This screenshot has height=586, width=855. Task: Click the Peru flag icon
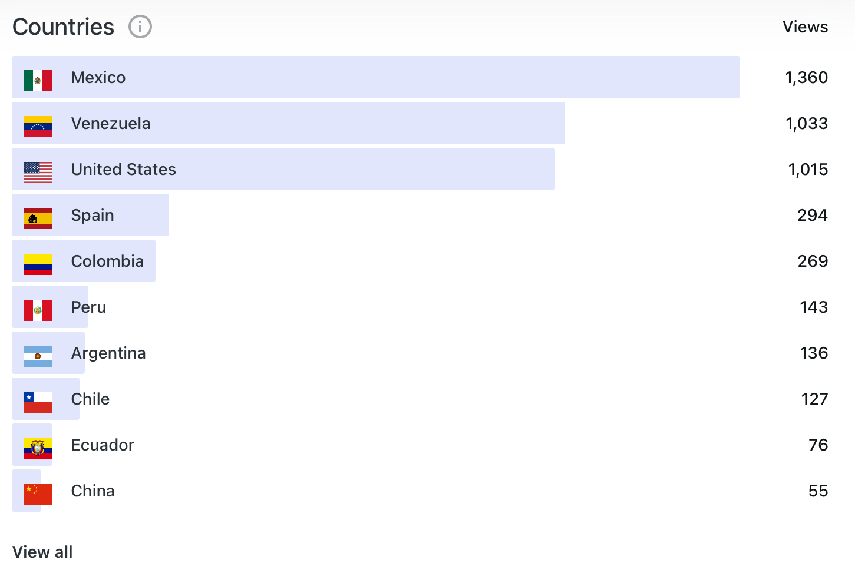38,310
